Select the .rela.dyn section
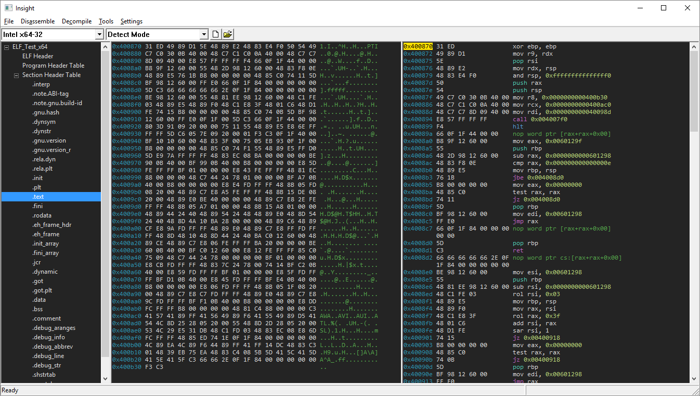 tap(44, 159)
